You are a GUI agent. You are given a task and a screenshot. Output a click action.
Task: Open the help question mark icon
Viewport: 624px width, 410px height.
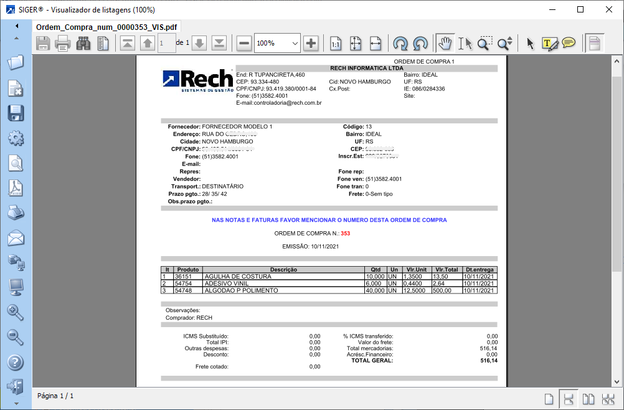[x=15, y=362]
